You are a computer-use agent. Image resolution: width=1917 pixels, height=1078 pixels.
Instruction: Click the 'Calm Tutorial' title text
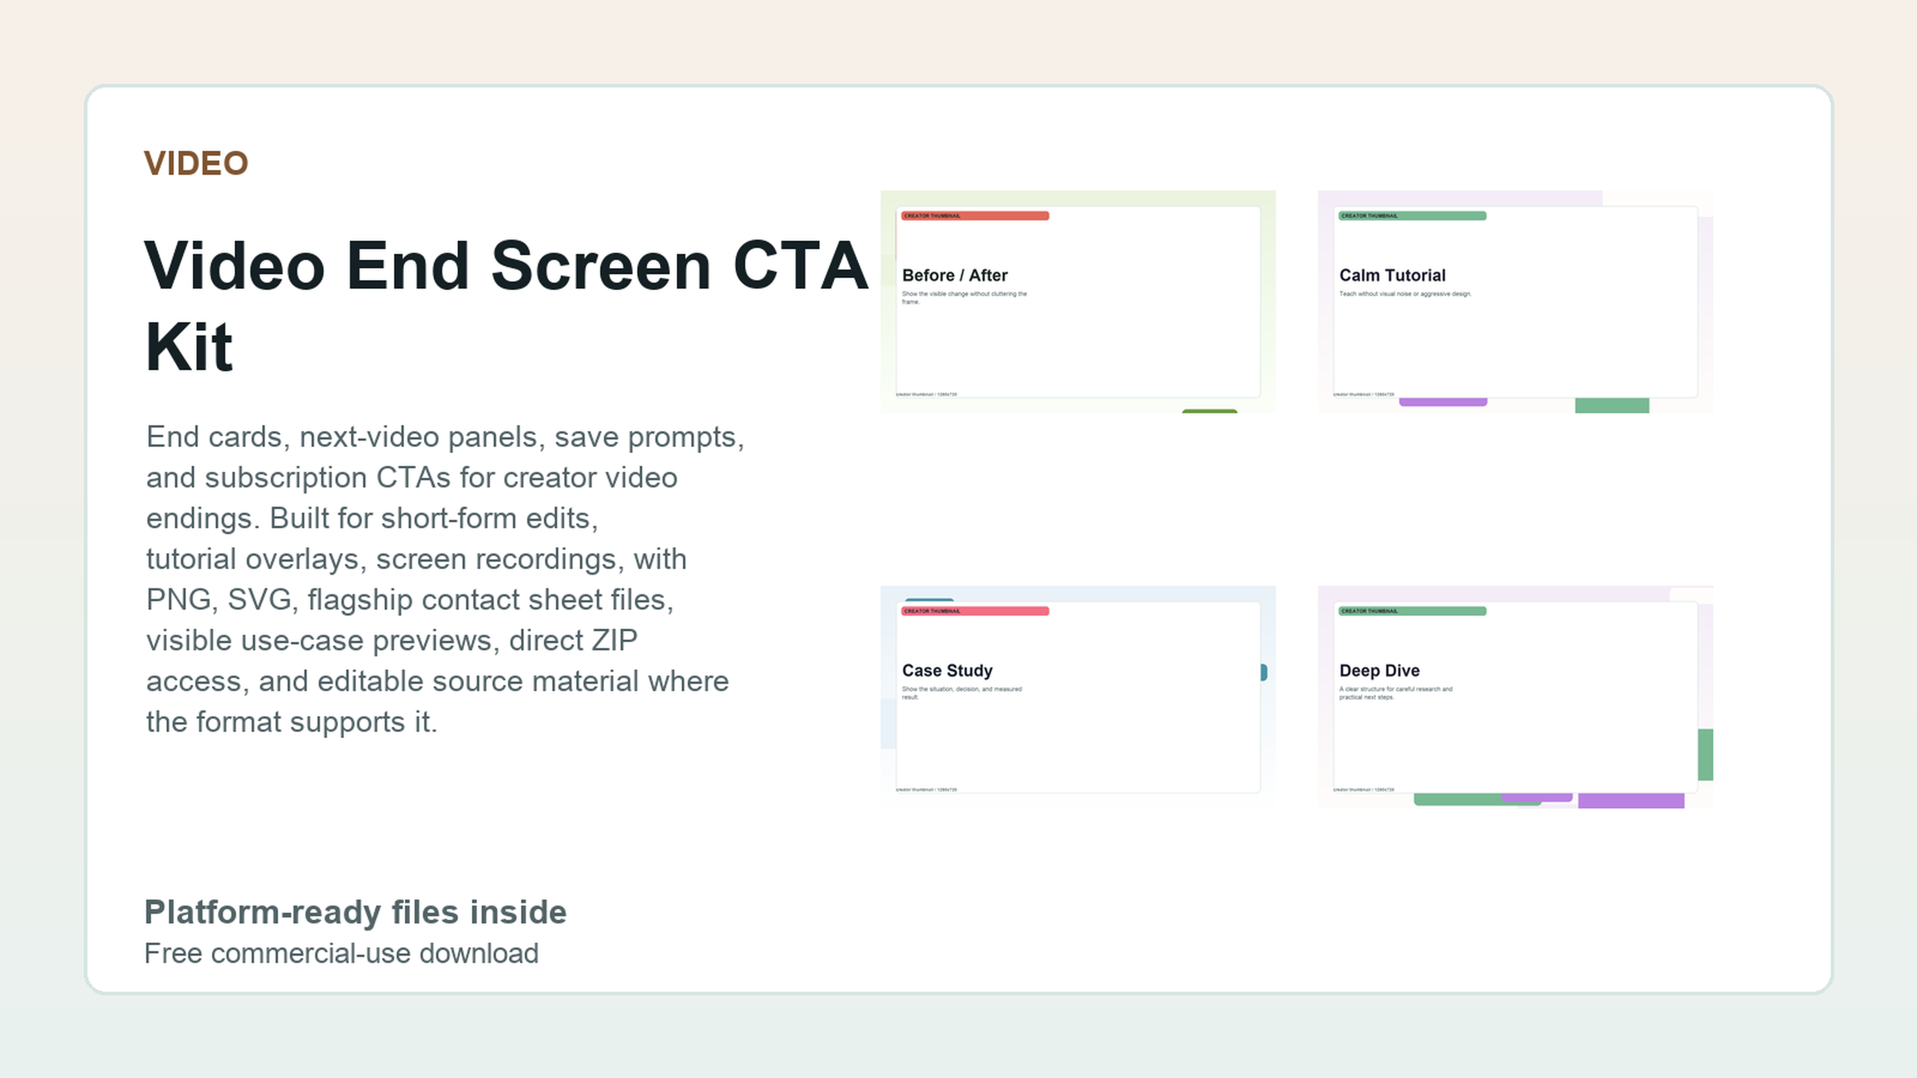(1392, 275)
